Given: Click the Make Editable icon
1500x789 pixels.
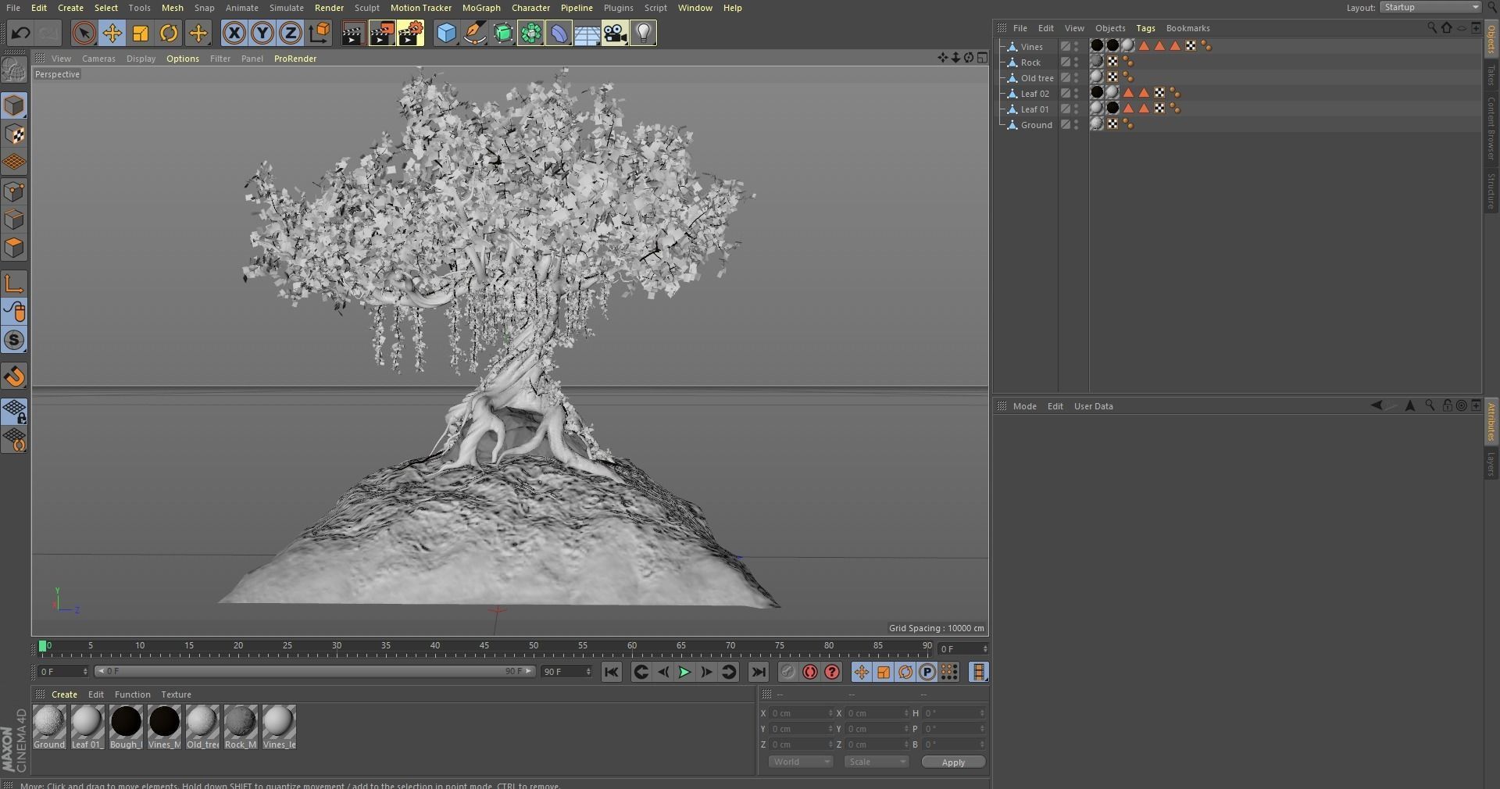Looking at the screenshot, I should pyautogui.click(x=14, y=70).
